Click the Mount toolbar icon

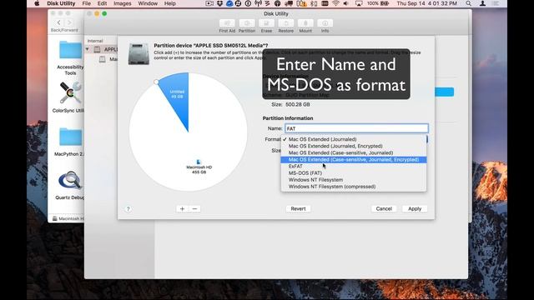(x=305, y=23)
